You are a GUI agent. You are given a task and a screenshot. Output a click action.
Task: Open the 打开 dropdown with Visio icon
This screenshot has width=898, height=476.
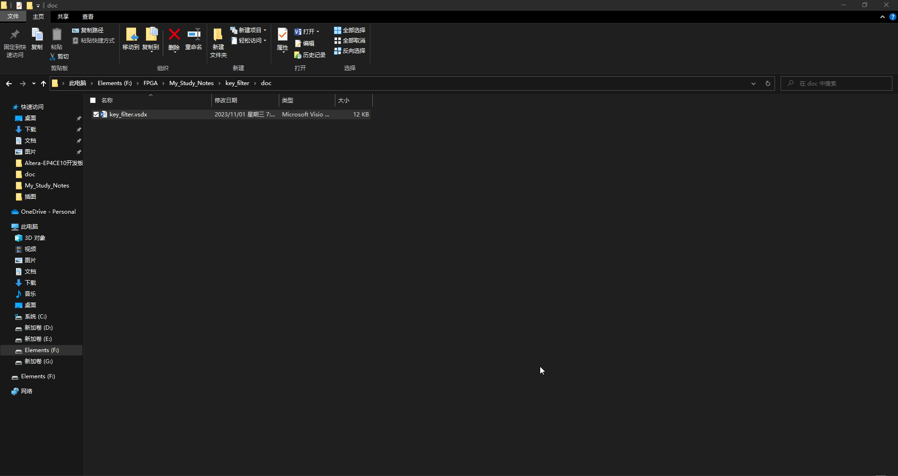tap(307, 32)
